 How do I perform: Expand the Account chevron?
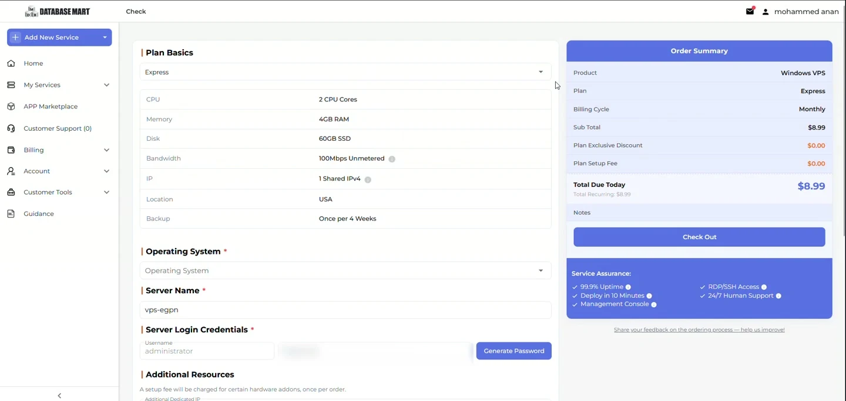point(106,171)
